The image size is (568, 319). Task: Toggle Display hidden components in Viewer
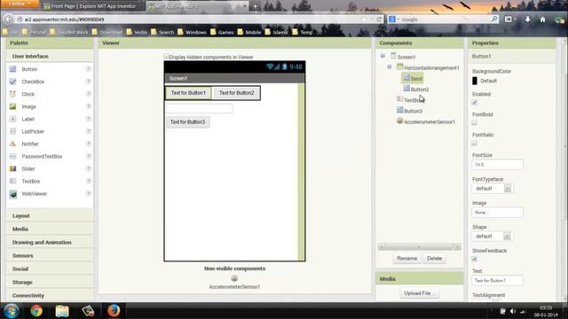click(166, 57)
